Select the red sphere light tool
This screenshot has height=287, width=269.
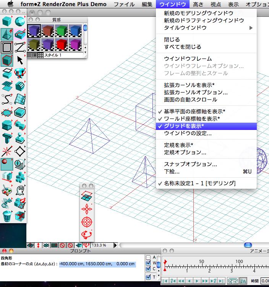coord(7,164)
